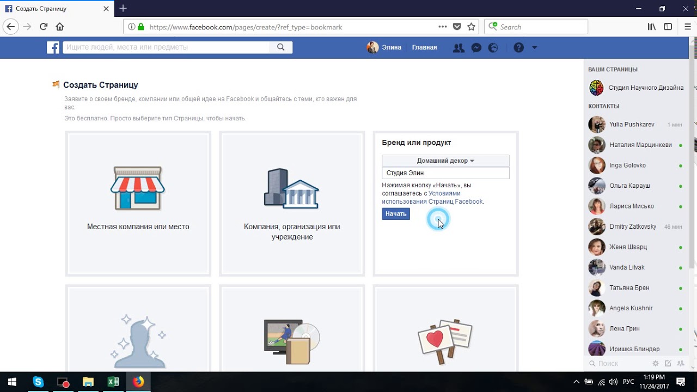The image size is (697, 392).
Task: Close the Создать Страницу tab
Action: click(105, 9)
